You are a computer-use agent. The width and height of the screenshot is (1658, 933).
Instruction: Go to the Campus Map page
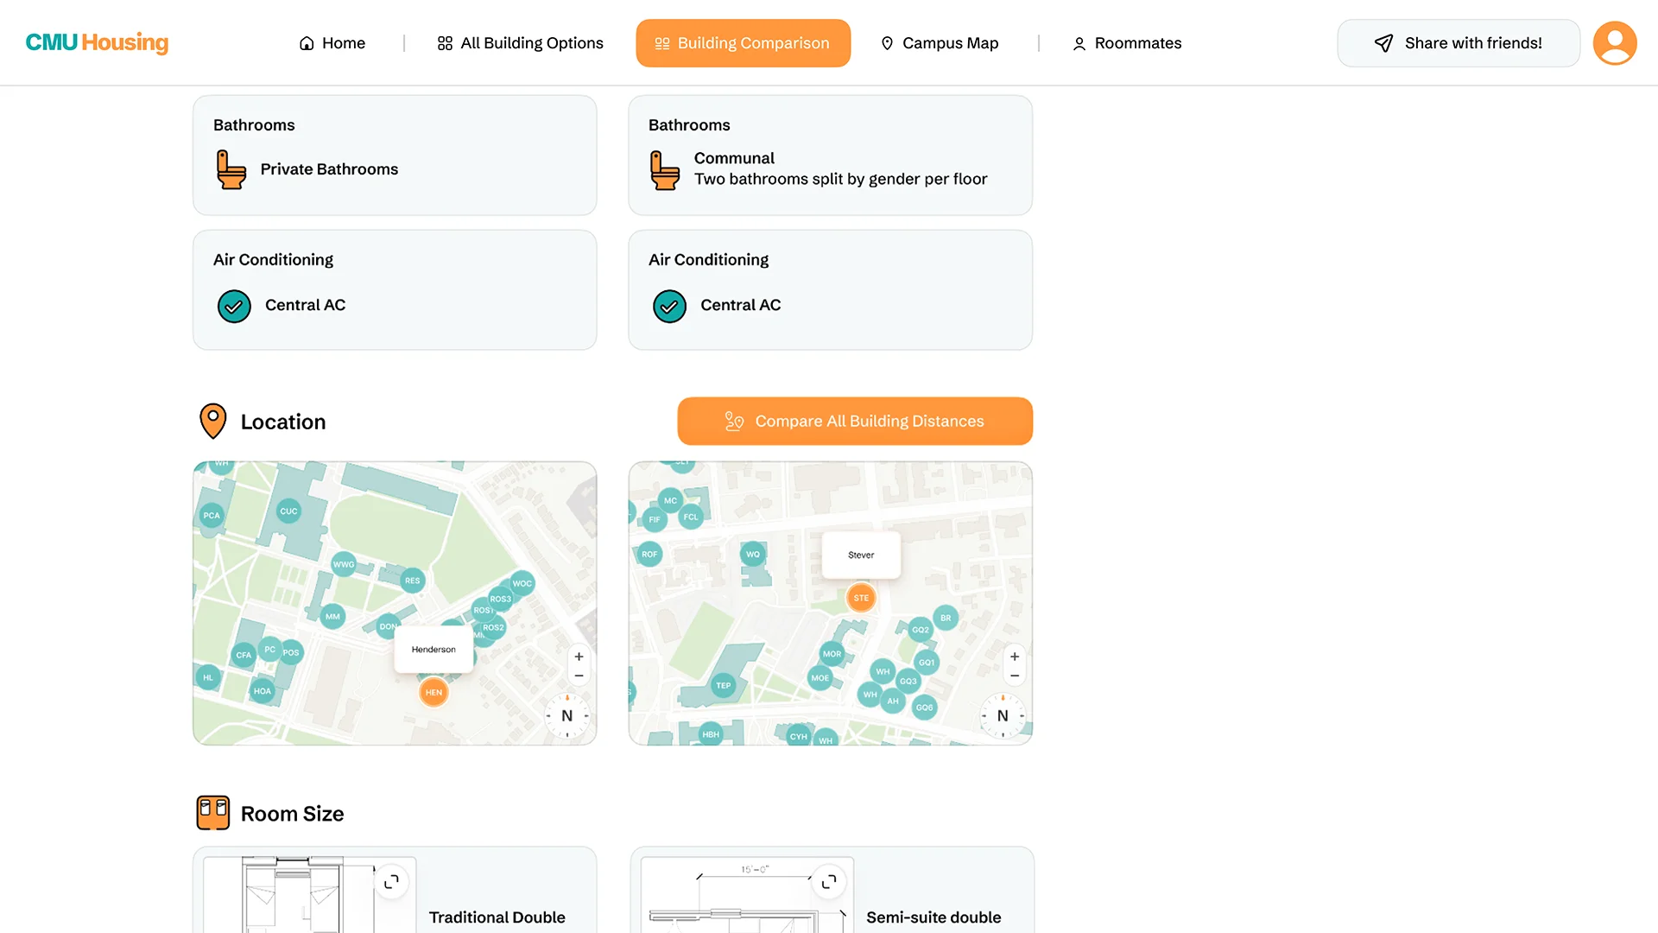[x=940, y=43]
